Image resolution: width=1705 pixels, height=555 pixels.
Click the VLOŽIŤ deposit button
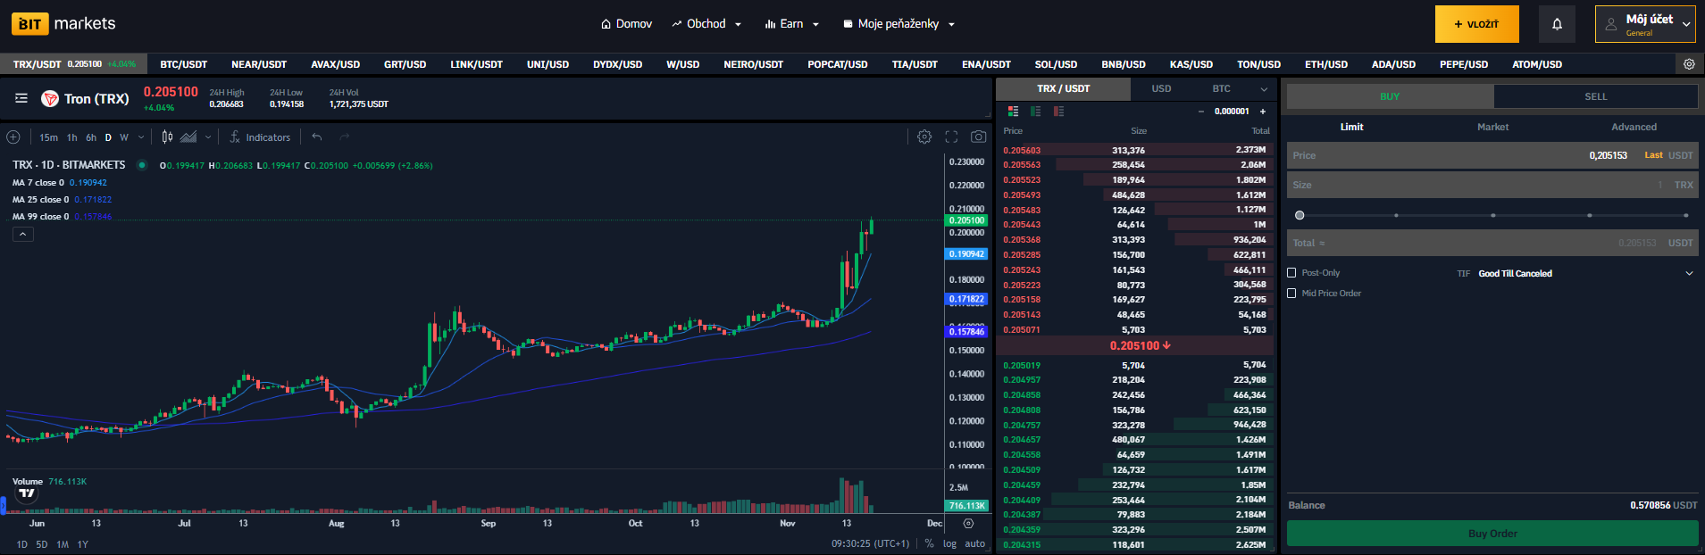pos(1476,24)
